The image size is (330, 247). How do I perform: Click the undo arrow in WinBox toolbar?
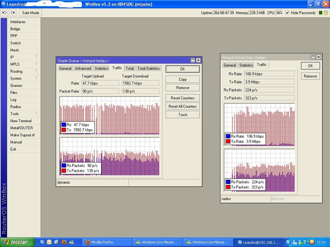click(x=5, y=13)
